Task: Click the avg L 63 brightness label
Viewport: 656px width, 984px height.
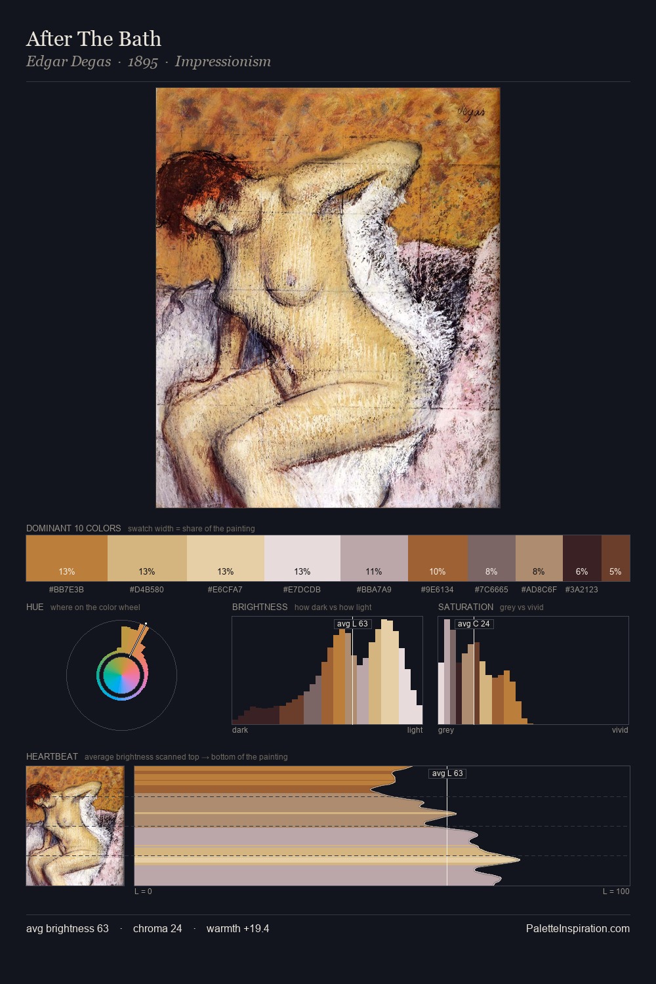Action: coord(352,624)
